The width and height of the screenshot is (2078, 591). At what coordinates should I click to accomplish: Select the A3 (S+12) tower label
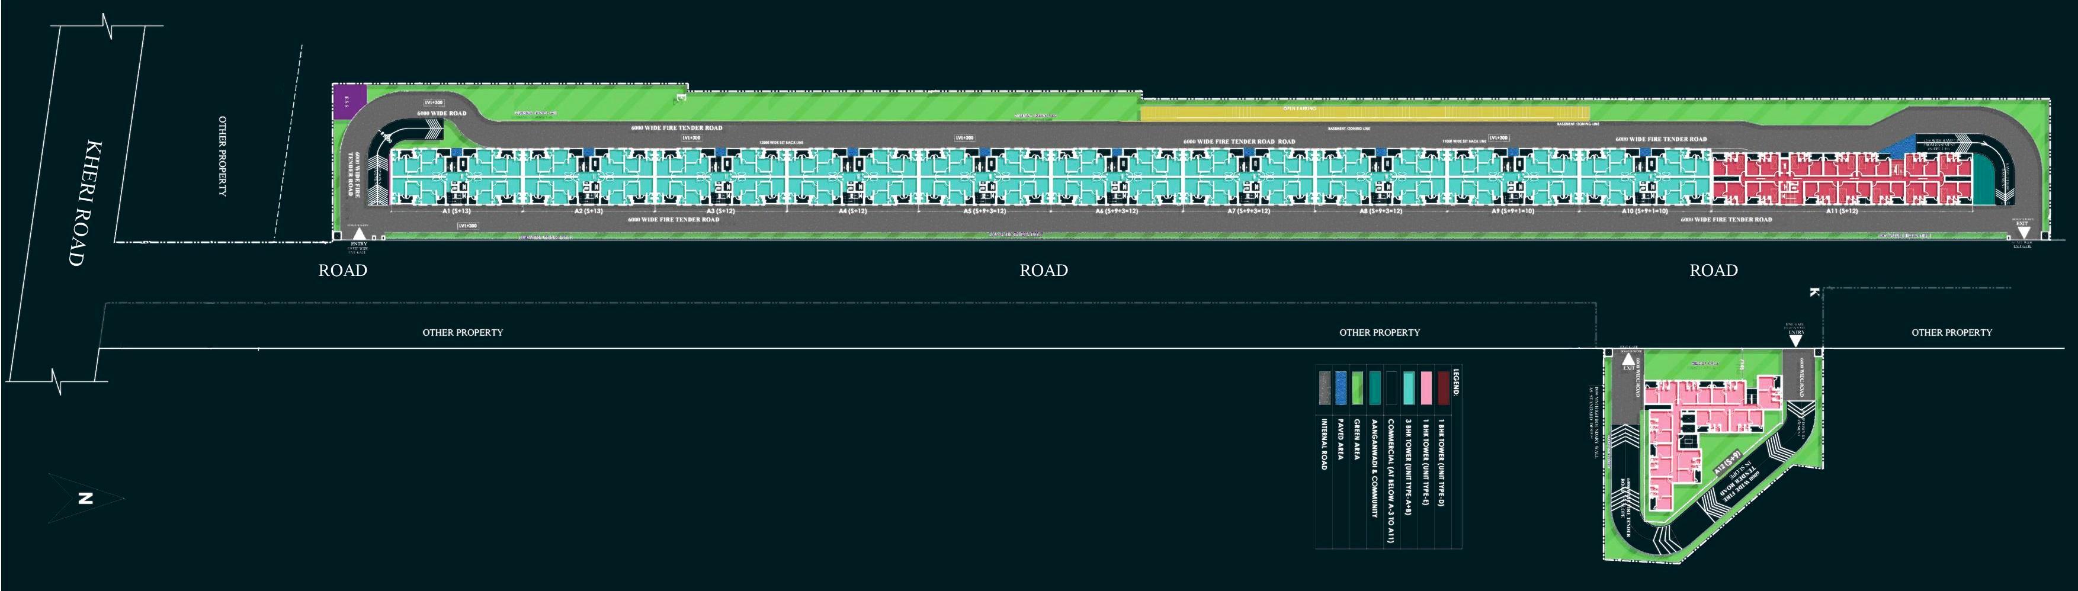(x=720, y=211)
